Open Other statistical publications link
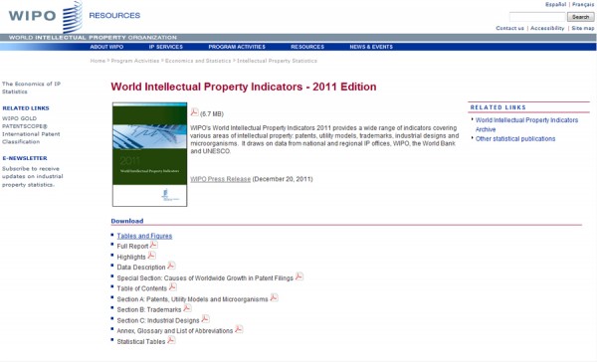Image resolution: width=597 pixels, height=362 pixels. (515, 139)
